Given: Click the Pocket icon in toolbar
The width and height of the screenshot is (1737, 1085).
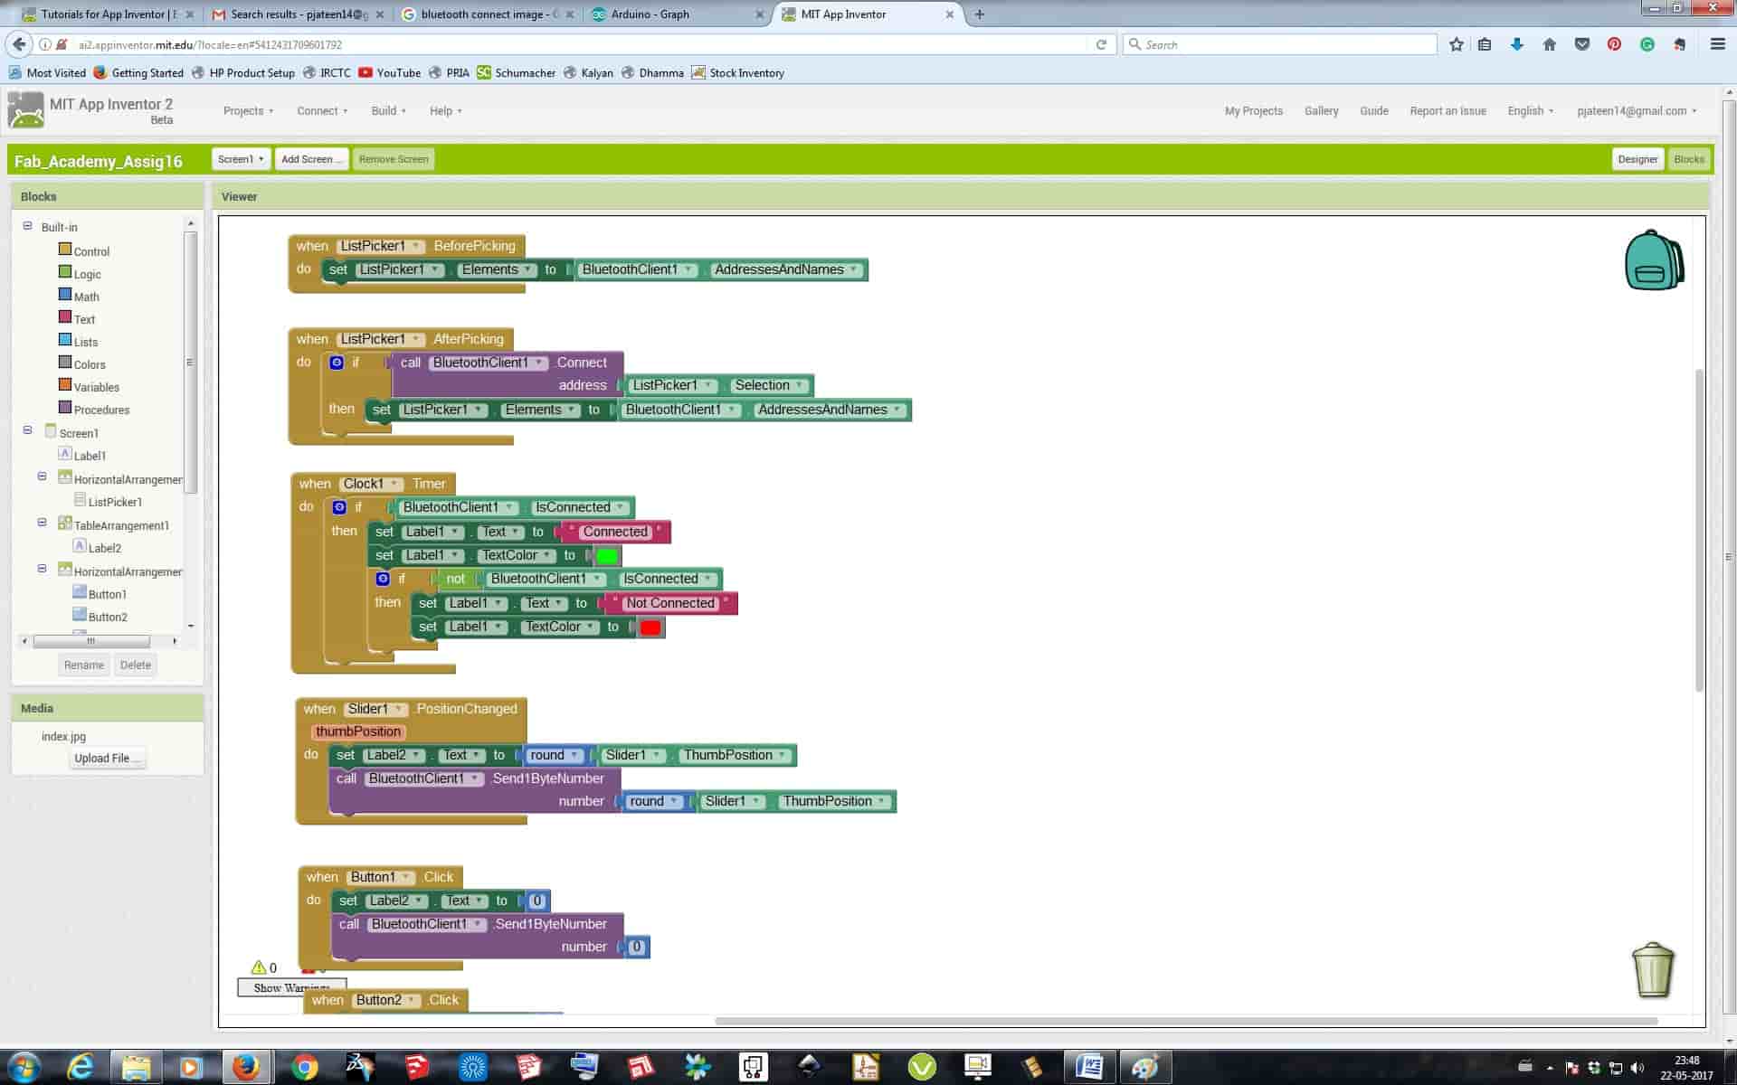Looking at the screenshot, I should pyautogui.click(x=1582, y=44).
